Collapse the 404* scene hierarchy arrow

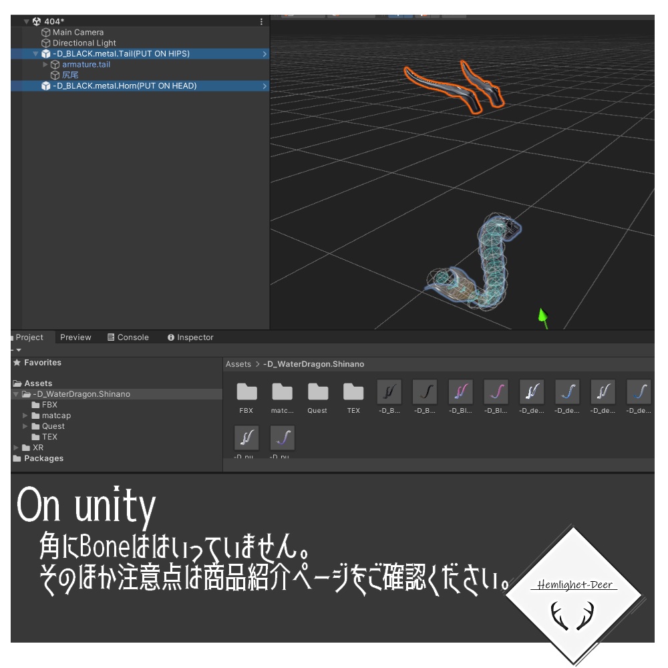click(27, 21)
